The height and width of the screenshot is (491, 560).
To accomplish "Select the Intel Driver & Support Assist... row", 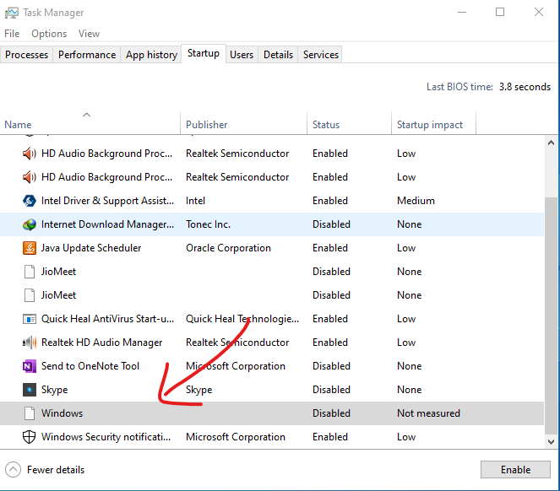I will 272,201.
